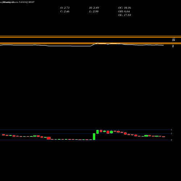Click the tall green breakout candlestick

click(x=94, y=136)
